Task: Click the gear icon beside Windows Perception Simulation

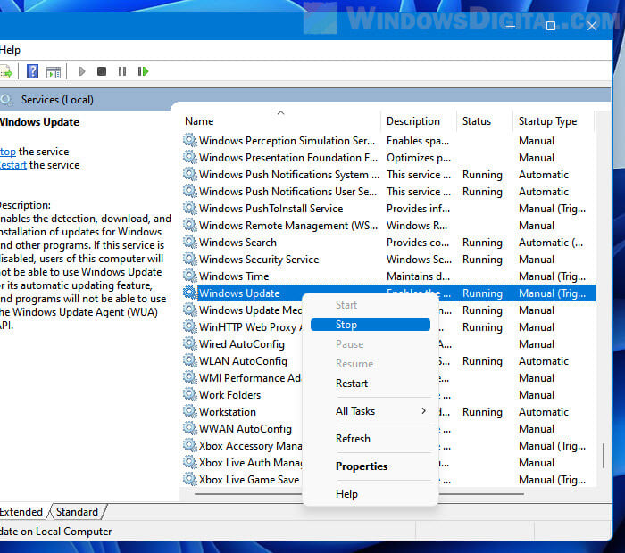Action: [190, 141]
